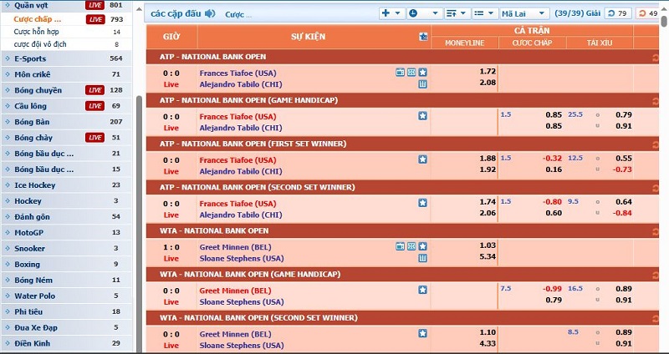Open Điền Kinh sport in sidebar

[32, 343]
